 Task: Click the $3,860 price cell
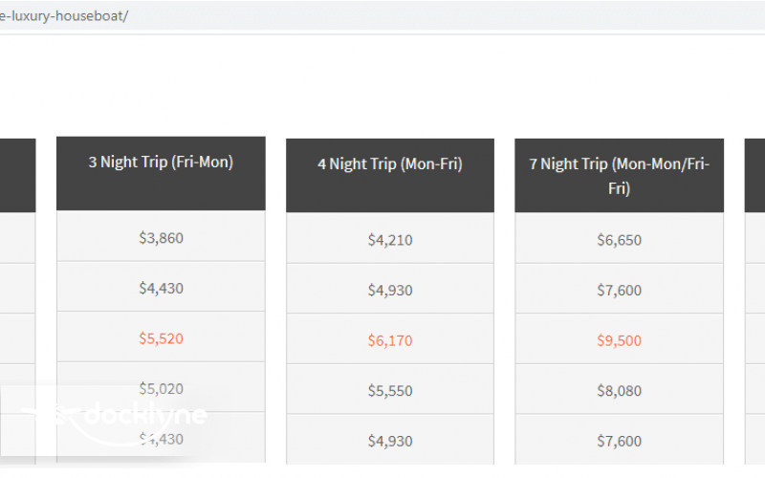161,237
